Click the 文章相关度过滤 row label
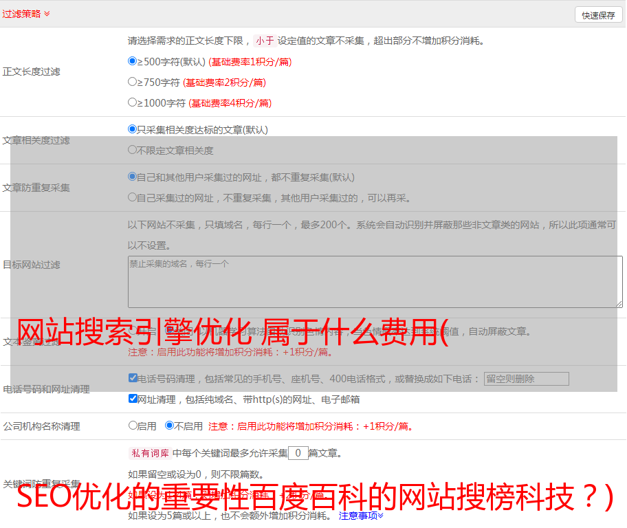The height and width of the screenshot is (528, 627). (x=36, y=140)
